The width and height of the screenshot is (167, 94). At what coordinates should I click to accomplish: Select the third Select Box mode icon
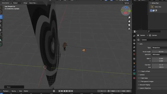click(x=156, y=10)
